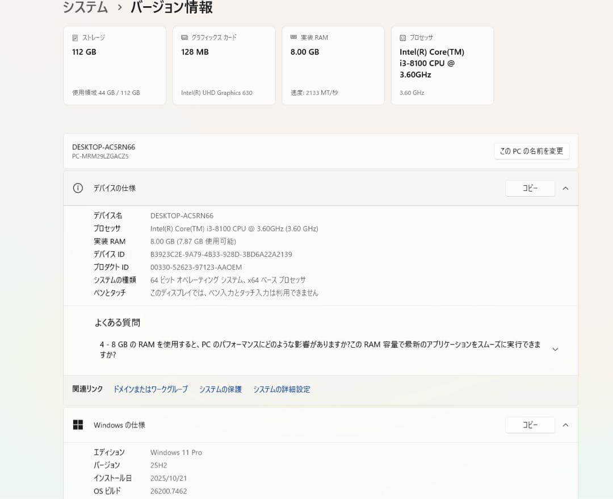Viewport: 613px width, 499px height.
Task: Click the この PC の名前を変更 button
Action: (531, 151)
